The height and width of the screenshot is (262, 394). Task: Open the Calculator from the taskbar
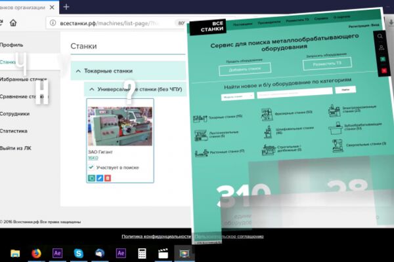142,253
